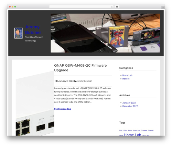The image size is (172, 146).
Task: Click the red window close dot
Action: (10, 7)
